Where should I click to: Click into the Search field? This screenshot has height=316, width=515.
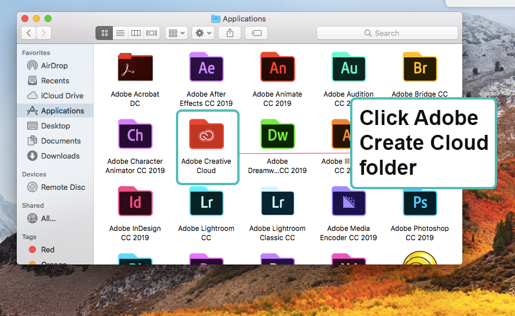(387, 33)
